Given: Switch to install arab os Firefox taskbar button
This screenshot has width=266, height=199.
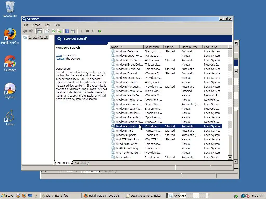Looking at the screenshot, I should 103,196.
